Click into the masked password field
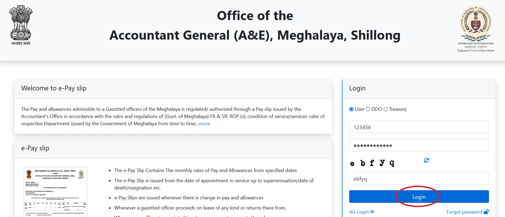Viewport: 505px width, 217px height. (x=419, y=145)
